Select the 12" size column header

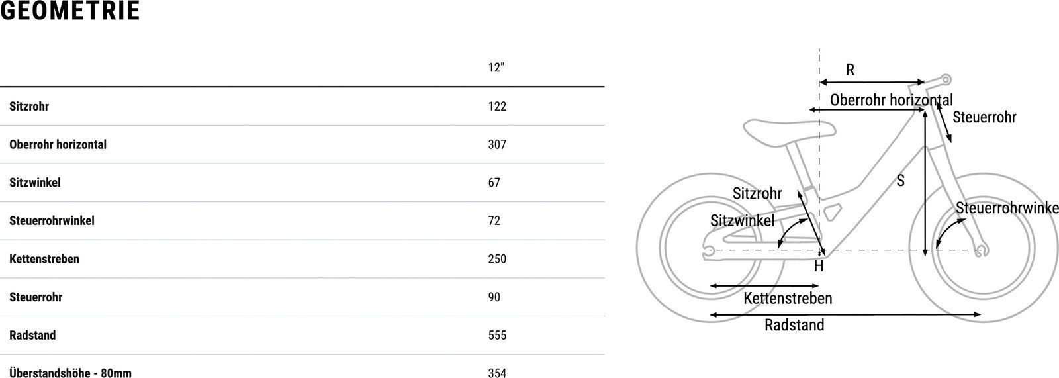496,68
